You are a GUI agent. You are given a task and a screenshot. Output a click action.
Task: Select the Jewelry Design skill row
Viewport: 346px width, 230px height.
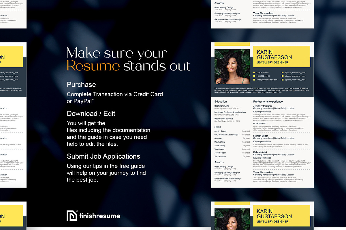pyautogui.click(x=232, y=131)
